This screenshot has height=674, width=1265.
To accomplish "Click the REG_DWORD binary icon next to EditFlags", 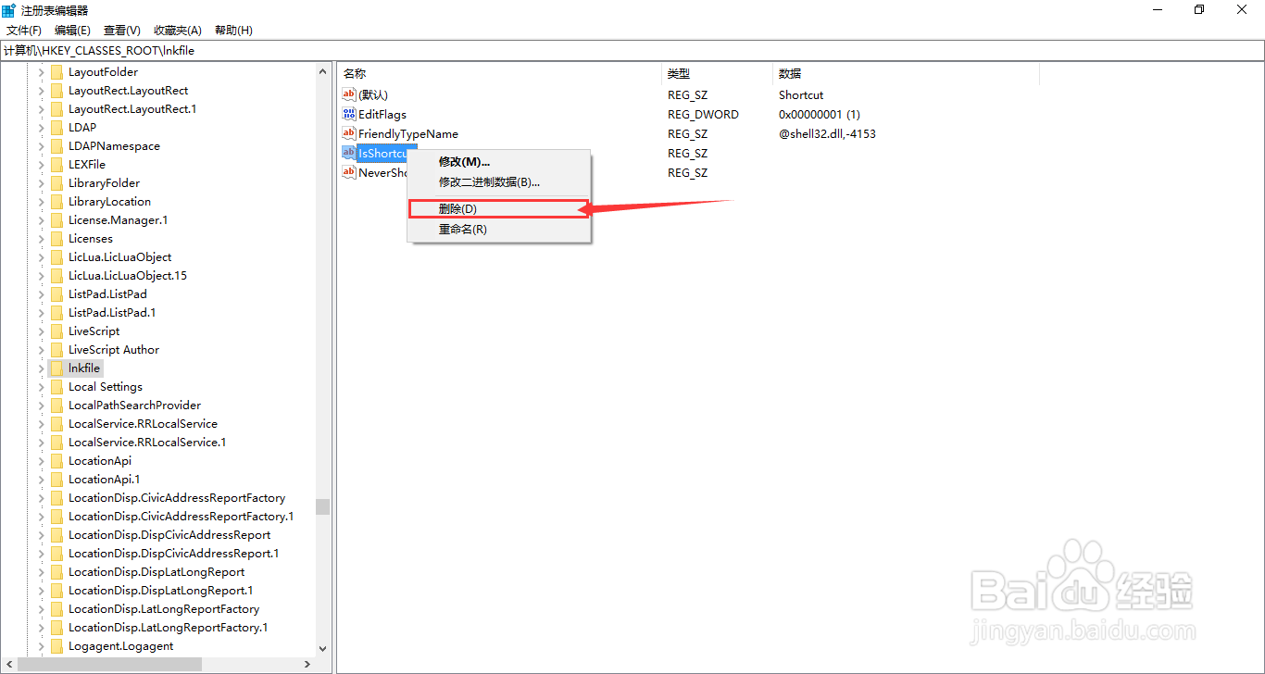I will (349, 114).
